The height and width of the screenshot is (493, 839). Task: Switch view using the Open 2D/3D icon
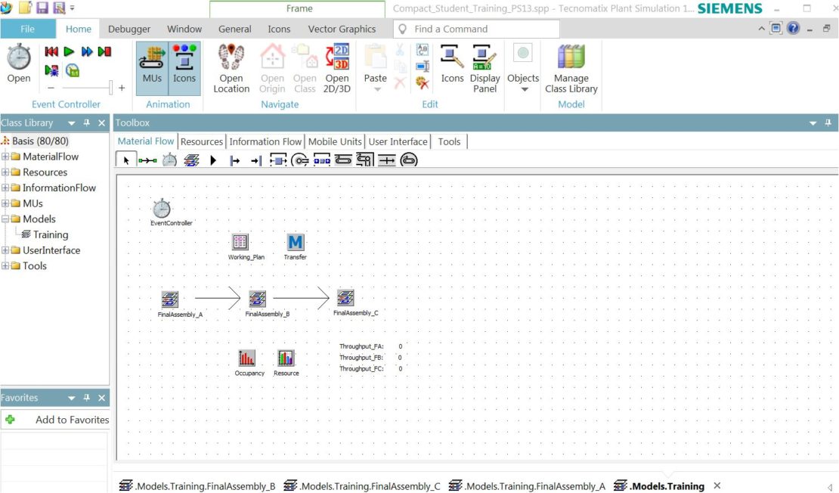coord(337,68)
